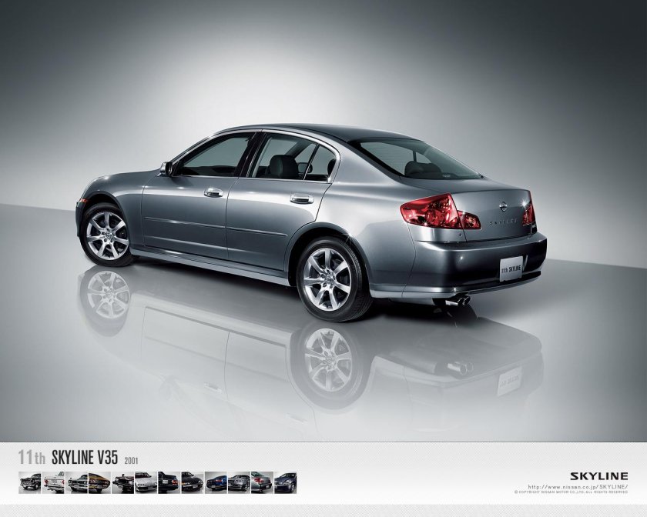Open the second Skyline thumbnail in the strip
The height and width of the screenshot is (517, 647).
pos(54,481)
